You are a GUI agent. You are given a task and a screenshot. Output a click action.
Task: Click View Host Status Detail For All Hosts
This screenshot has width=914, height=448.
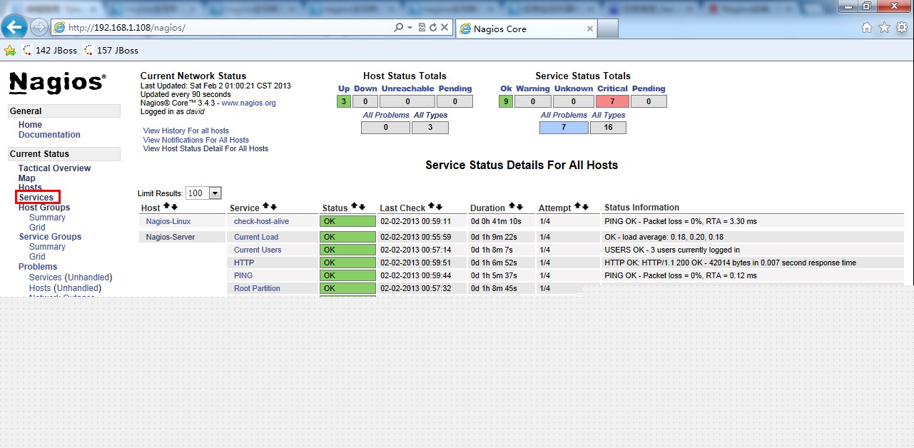pos(205,149)
